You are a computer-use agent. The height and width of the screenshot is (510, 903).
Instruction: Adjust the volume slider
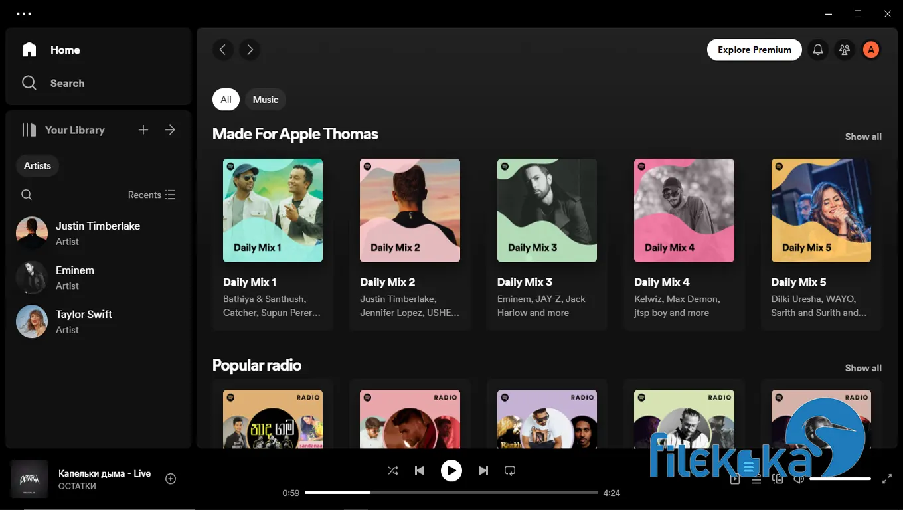839,479
